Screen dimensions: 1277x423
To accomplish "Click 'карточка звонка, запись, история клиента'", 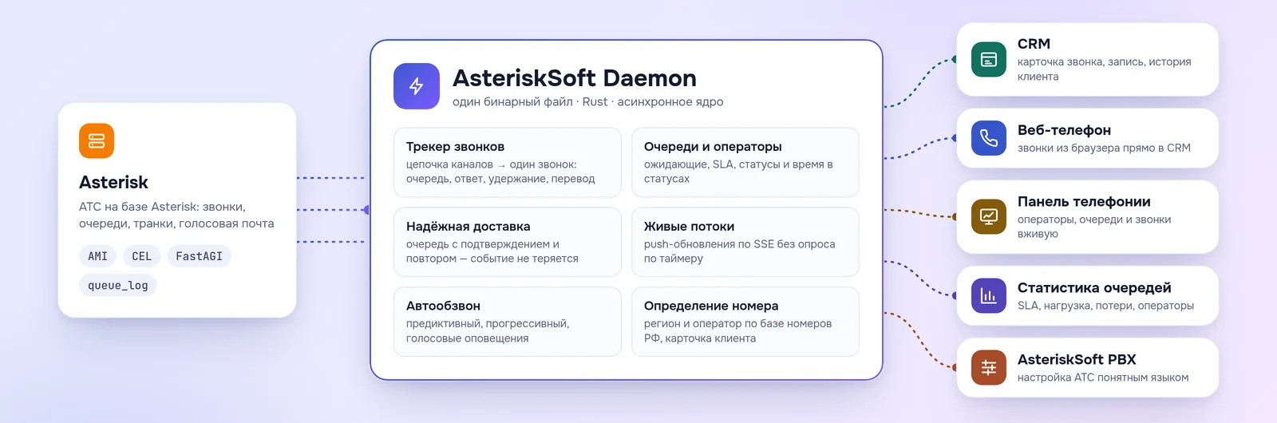I will coord(1104,69).
